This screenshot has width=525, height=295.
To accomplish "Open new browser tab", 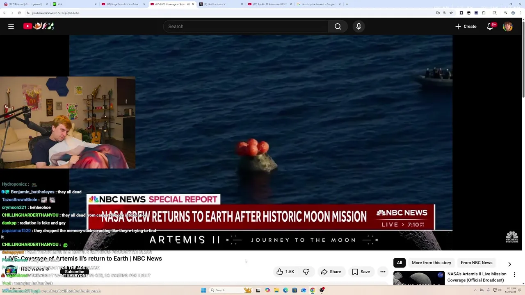I will click(x=347, y=4).
